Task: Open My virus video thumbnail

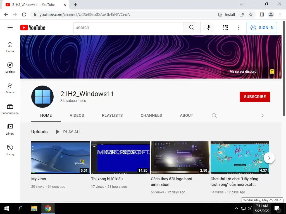Action: 61,158
